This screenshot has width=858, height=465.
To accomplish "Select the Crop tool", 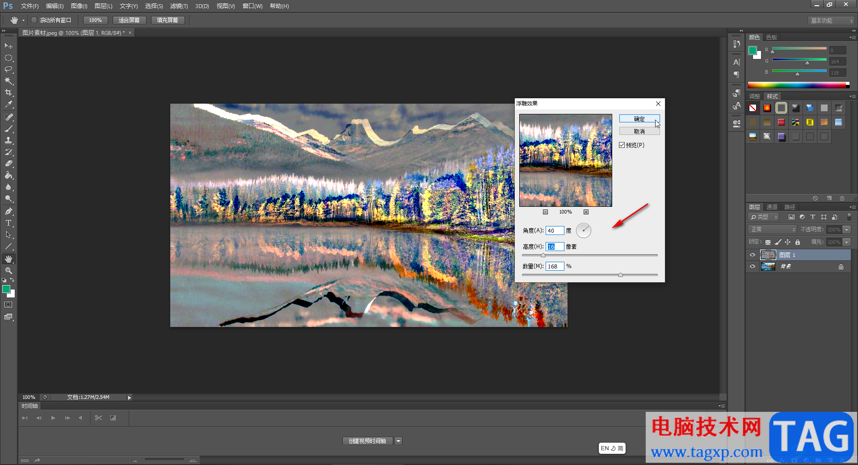I will (x=8, y=93).
